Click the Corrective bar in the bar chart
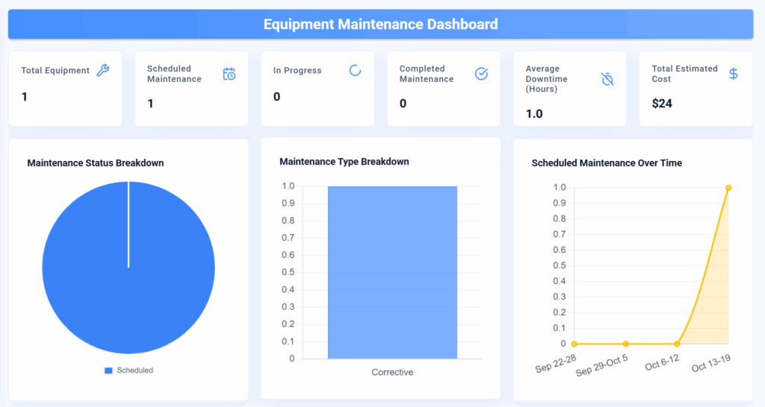765x407 pixels. tap(392, 273)
